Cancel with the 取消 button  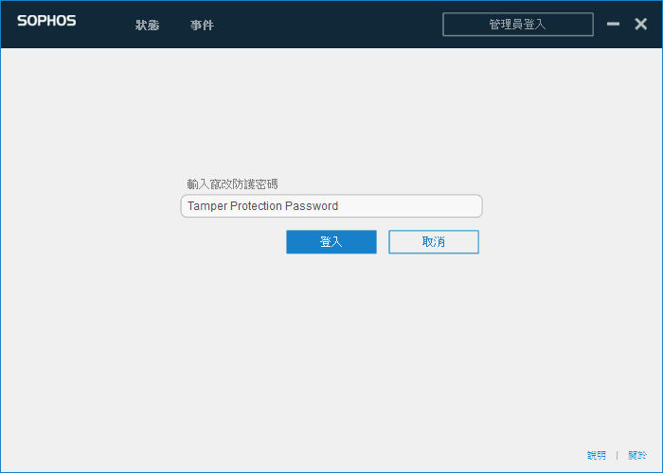coord(434,242)
